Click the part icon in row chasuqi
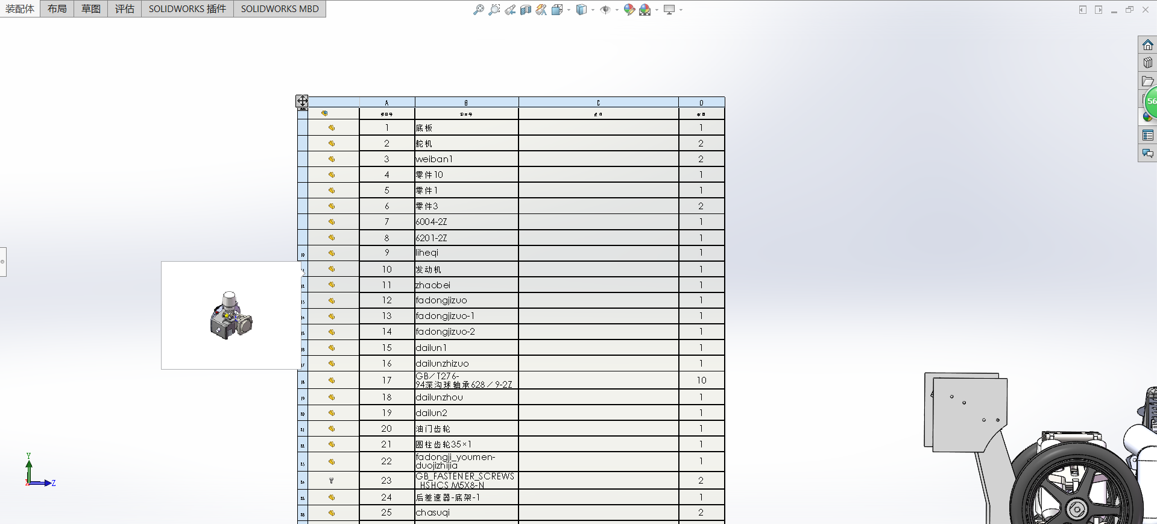The height and width of the screenshot is (524, 1157). [x=332, y=513]
